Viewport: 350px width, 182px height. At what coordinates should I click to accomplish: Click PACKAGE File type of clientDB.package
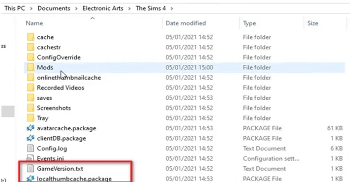pos(262,138)
